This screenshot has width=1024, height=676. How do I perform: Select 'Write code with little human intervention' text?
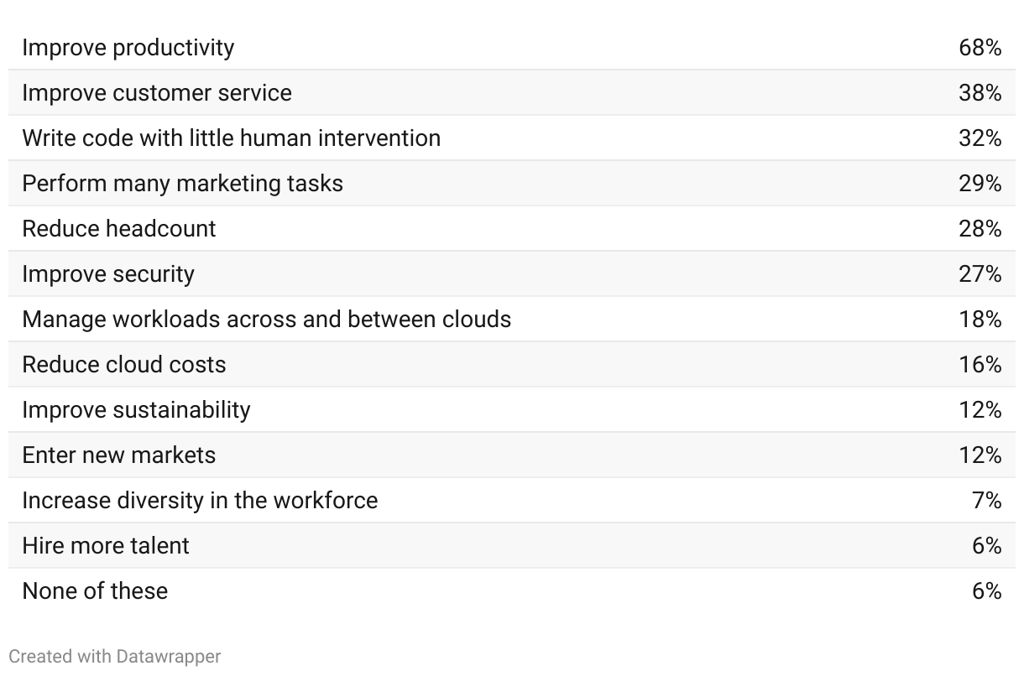(x=231, y=138)
